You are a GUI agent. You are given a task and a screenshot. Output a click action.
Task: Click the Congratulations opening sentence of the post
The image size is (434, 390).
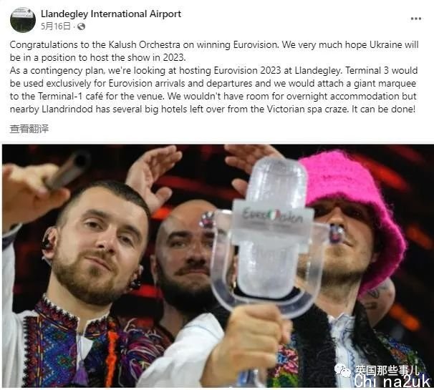point(145,45)
